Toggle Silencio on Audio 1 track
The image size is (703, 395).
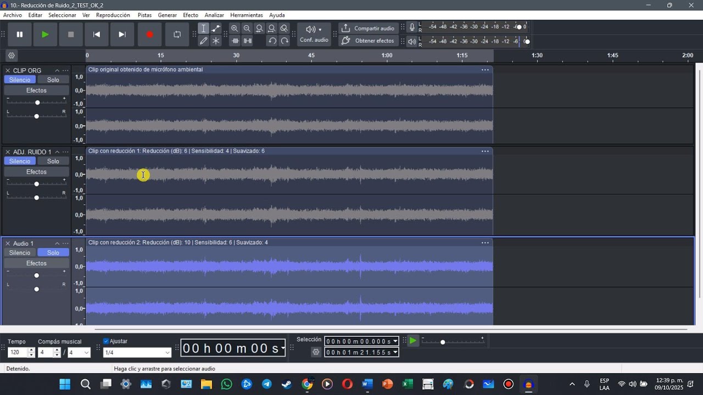(x=20, y=253)
